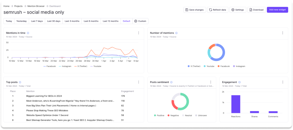This screenshot has width=293, height=130.
Task: Toggle Youtube series in line chart legend
Action: coord(95,66)
